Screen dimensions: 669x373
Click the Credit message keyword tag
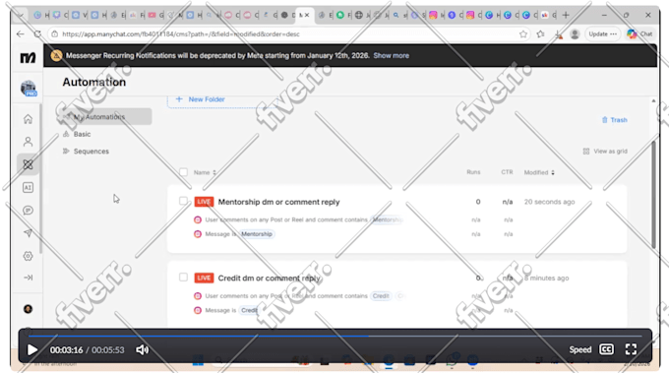click(249, 310)
